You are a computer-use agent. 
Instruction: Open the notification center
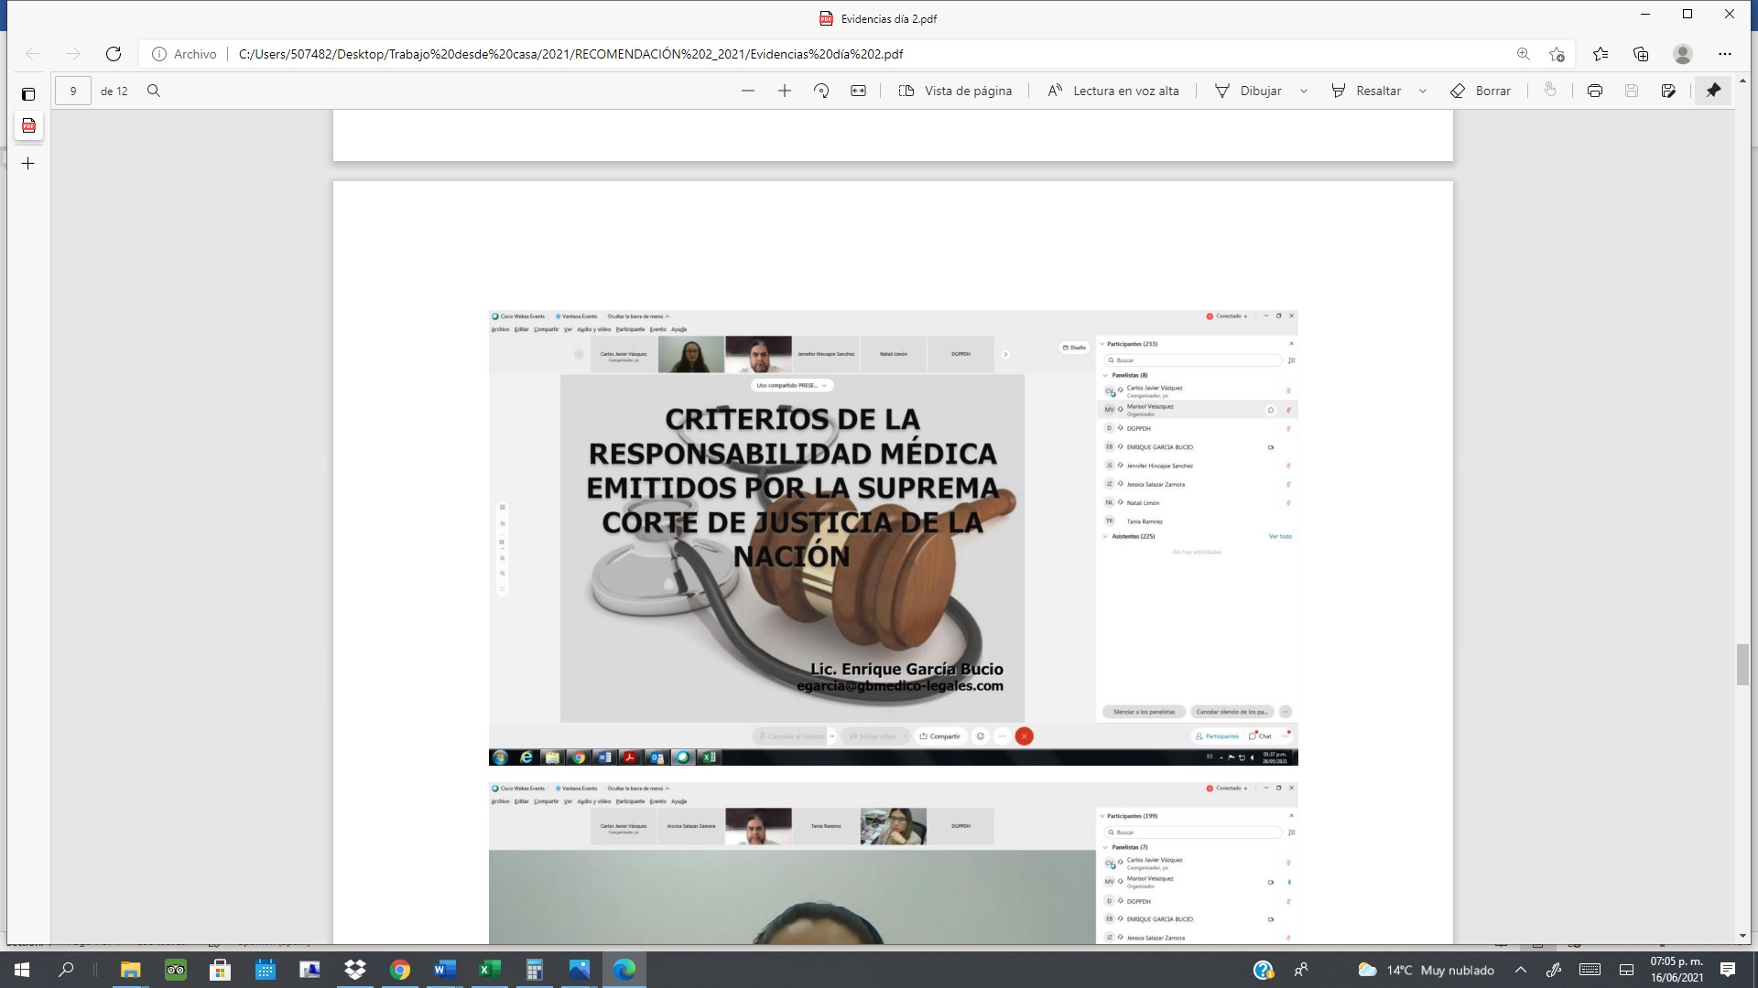(x=1728, y=970)
